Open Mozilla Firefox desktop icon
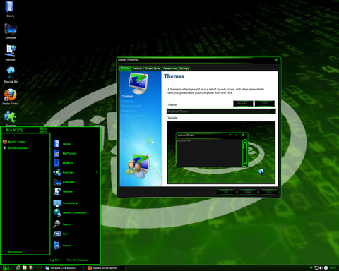 click(x=11, y=96)
